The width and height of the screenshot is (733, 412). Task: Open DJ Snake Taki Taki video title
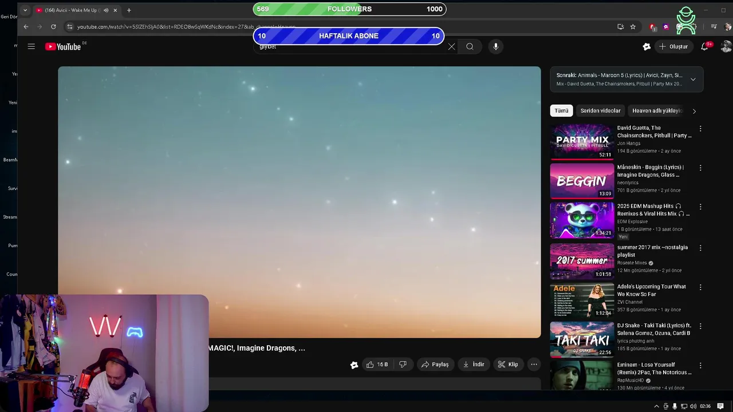(x=654, y=329)
